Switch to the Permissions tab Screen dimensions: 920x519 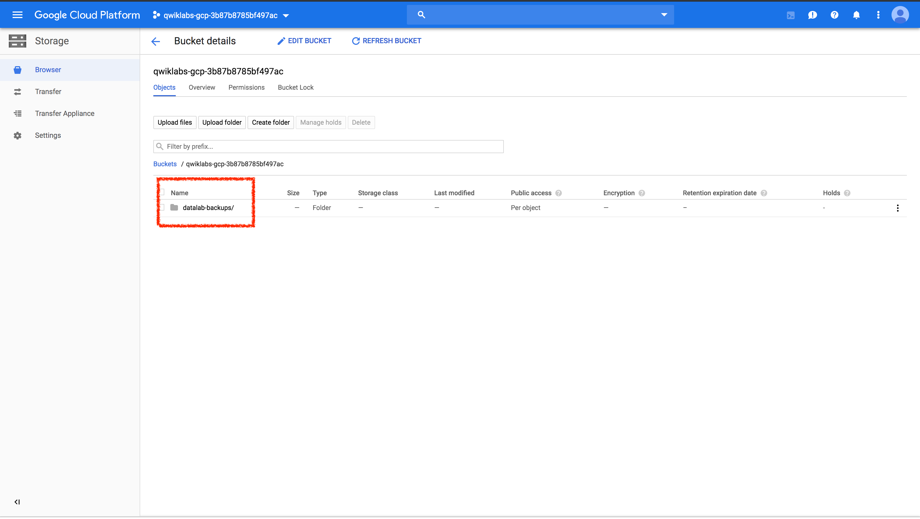[246, 88]
